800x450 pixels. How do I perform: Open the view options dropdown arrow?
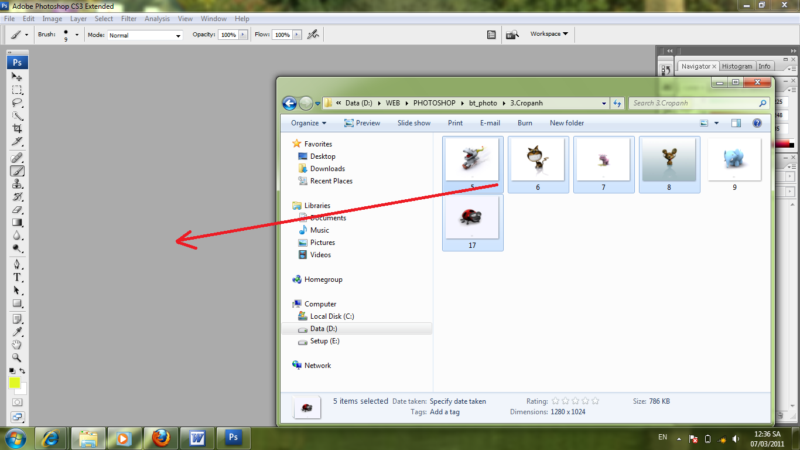716,123
